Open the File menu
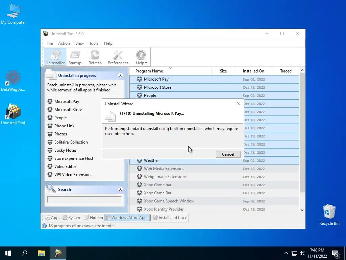This screenshot has width=346, height=260. (50, 43)
